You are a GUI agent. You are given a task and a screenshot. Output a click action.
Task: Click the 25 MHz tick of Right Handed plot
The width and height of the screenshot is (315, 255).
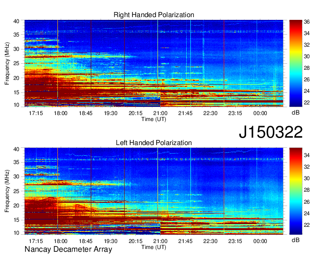click(x=16, y=63)
